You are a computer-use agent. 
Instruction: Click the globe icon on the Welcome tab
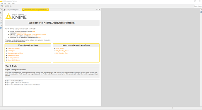point(23,10)
